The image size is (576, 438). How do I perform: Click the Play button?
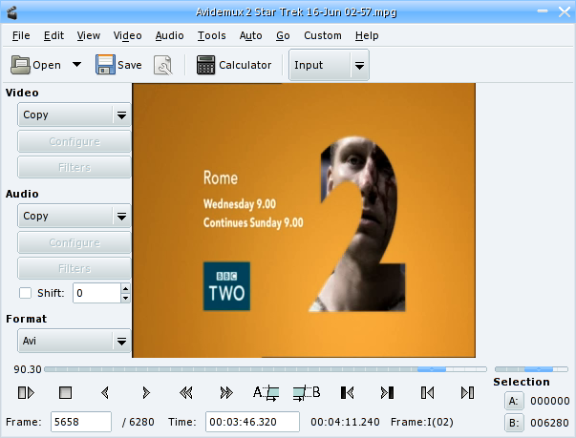pos(26,393)
